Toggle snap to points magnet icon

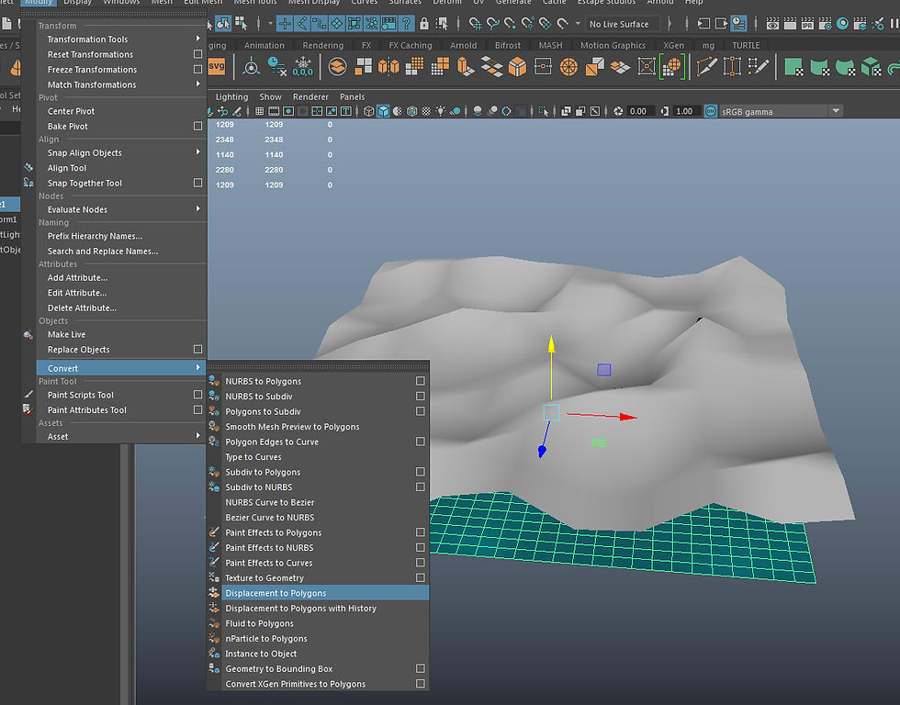click(x=511, y=24)
